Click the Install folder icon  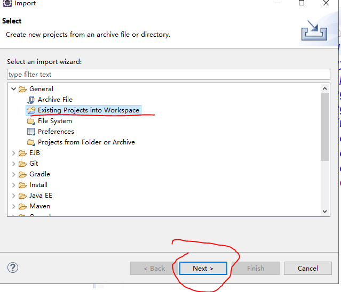pos(22,185)
